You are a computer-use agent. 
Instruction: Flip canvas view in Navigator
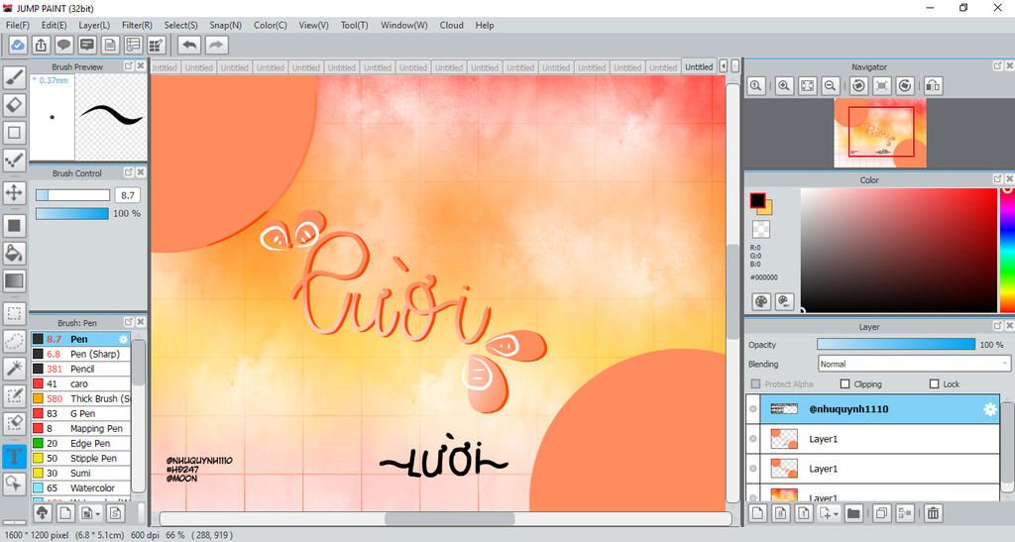932,85
